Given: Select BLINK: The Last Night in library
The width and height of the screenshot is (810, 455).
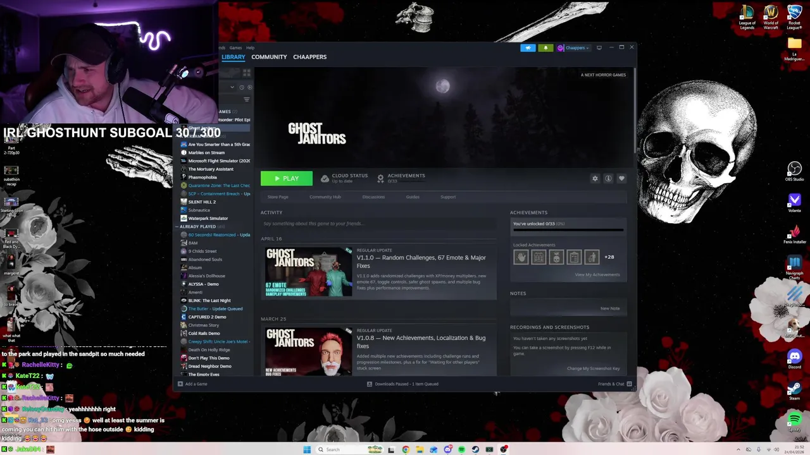Looking at the screenshot, I should [x=209, y=300].
